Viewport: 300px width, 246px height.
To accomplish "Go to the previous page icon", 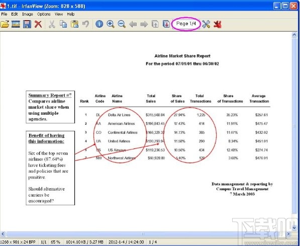I will (155, 24).
